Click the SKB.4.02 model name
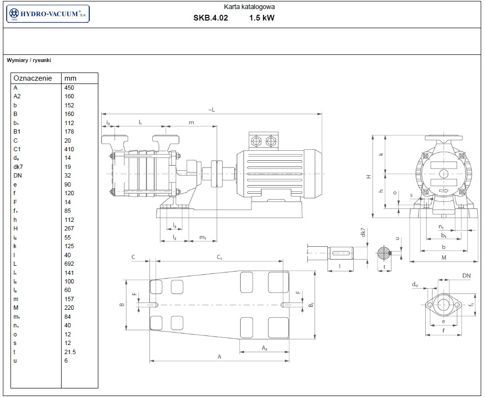Screen dimensions: 485x397 click(211, 19)
